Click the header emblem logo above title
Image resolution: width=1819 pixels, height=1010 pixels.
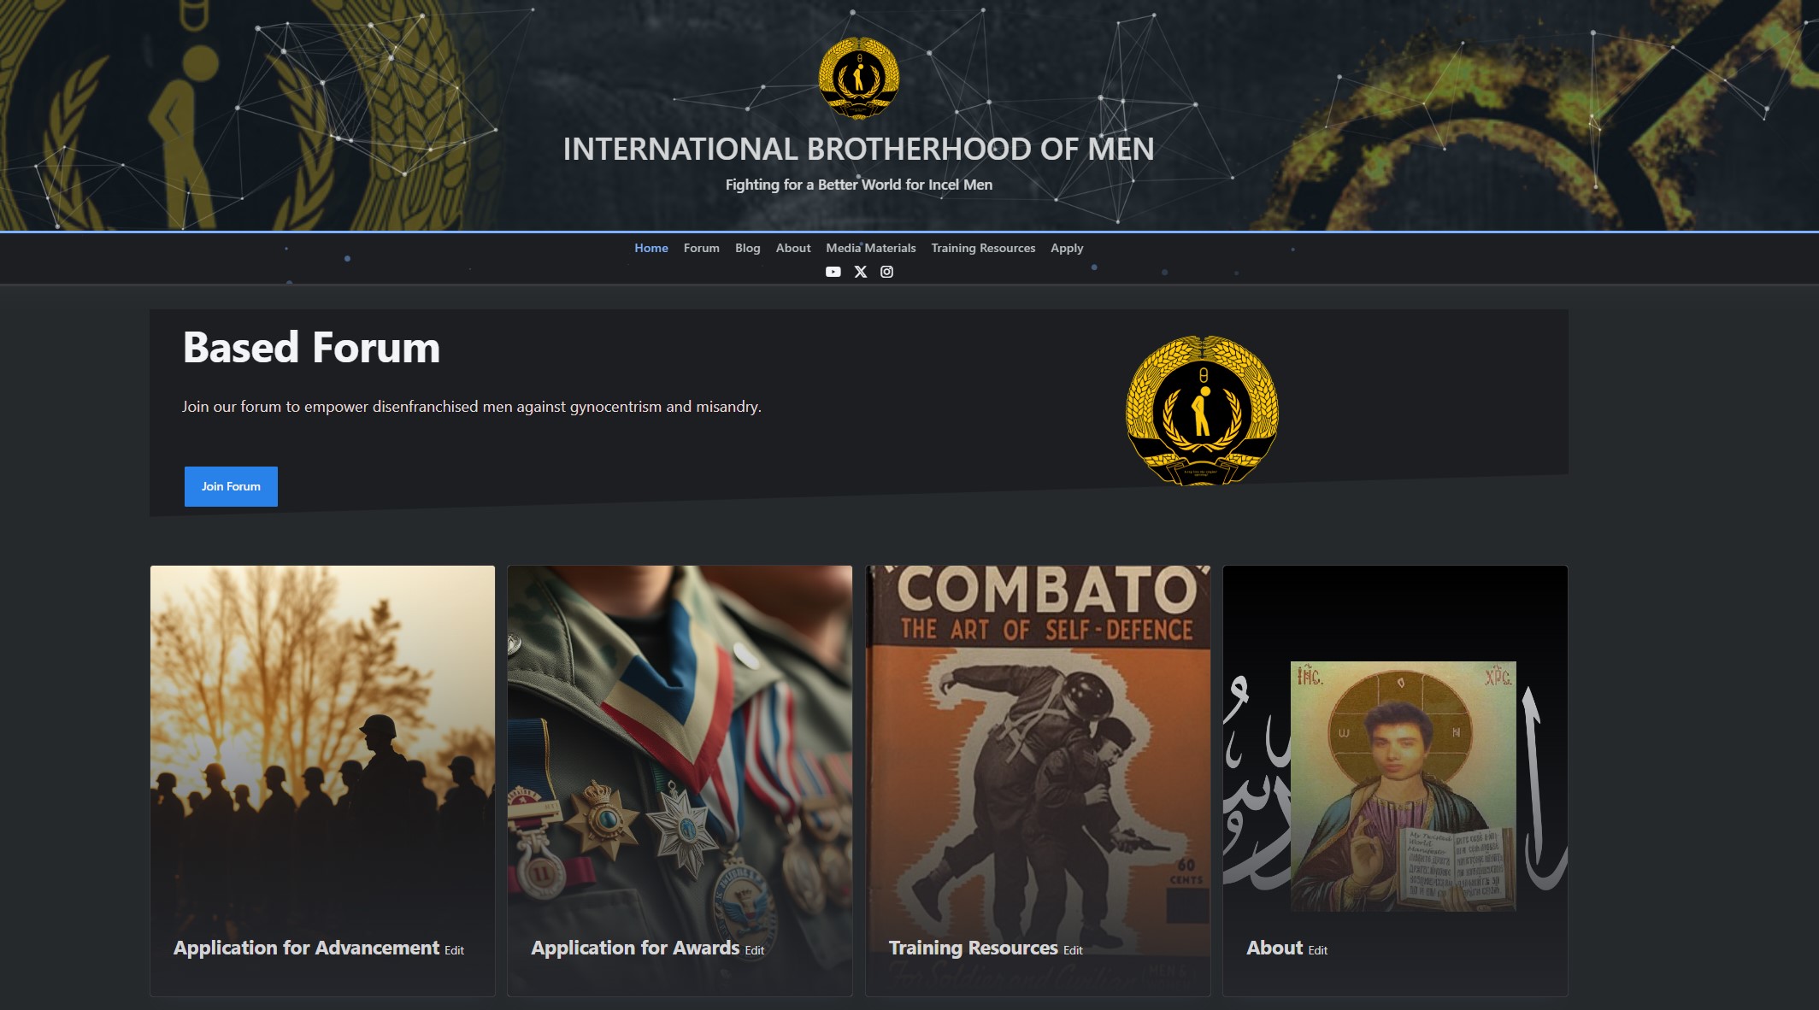pyautogui.click(x=858, y=79)
